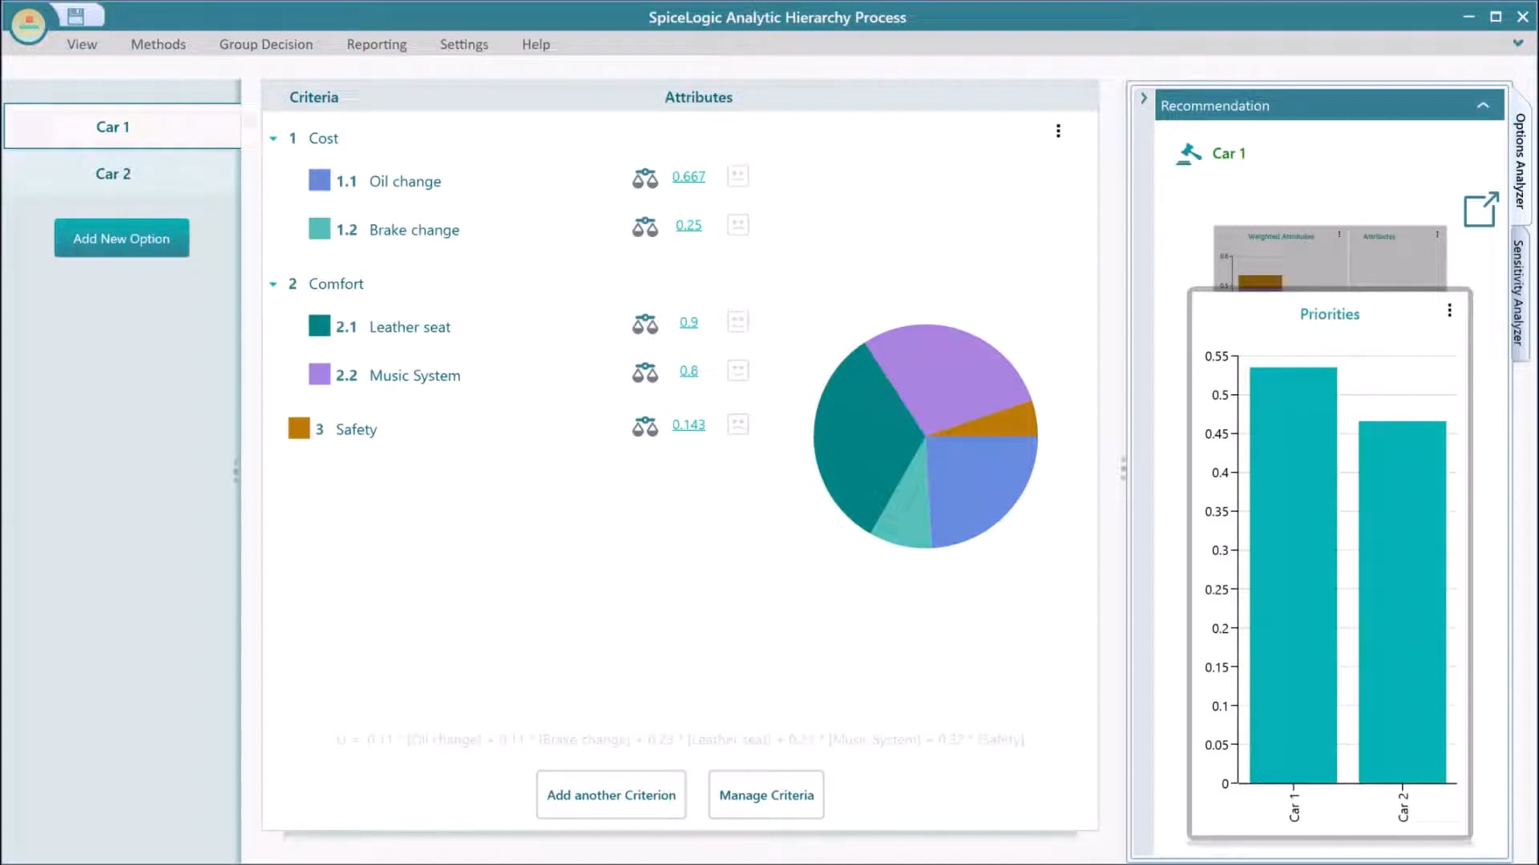Collapse the right side panel with arrow
The width and height of the screenshot is (1539, 865).
1144,98
